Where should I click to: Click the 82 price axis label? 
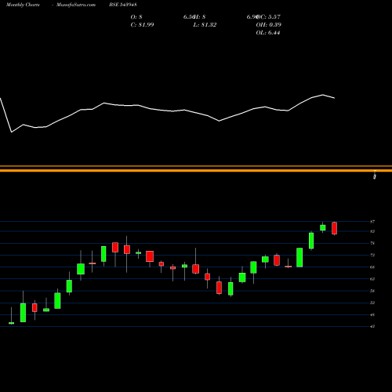[372, 231]
